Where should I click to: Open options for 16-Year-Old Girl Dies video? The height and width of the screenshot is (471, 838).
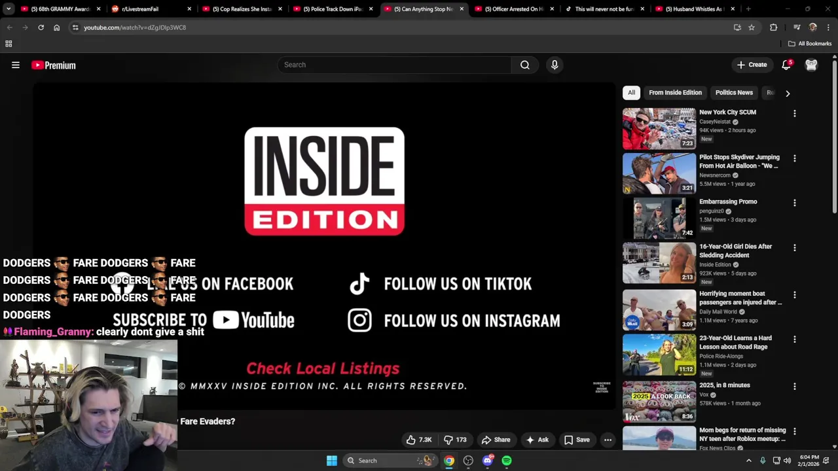(794, 248)
